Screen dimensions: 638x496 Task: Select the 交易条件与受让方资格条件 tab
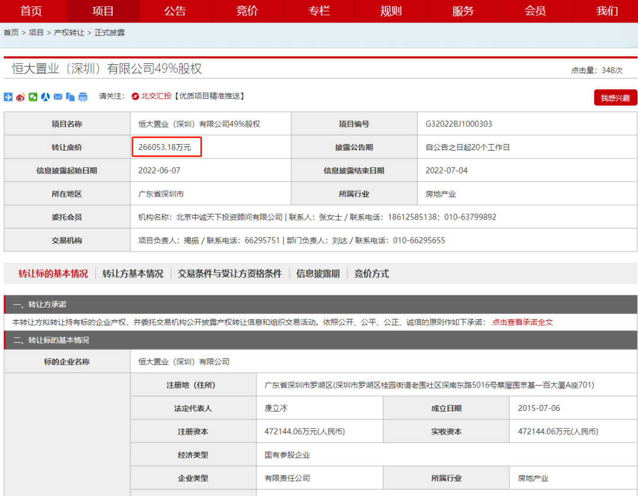231,273
